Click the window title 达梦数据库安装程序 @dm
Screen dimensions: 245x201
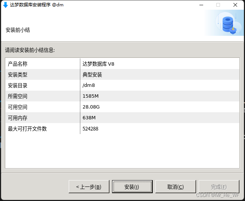coord(37,5)
